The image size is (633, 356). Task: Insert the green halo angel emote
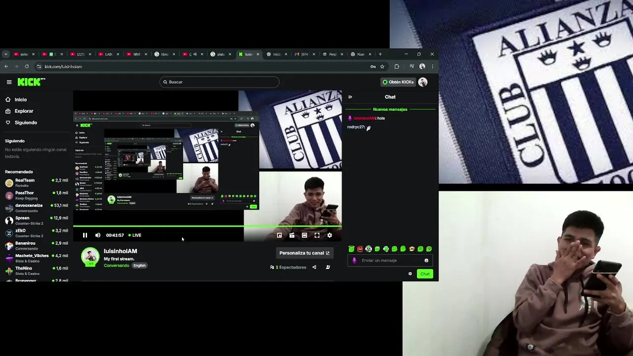[x=352, y=249]
